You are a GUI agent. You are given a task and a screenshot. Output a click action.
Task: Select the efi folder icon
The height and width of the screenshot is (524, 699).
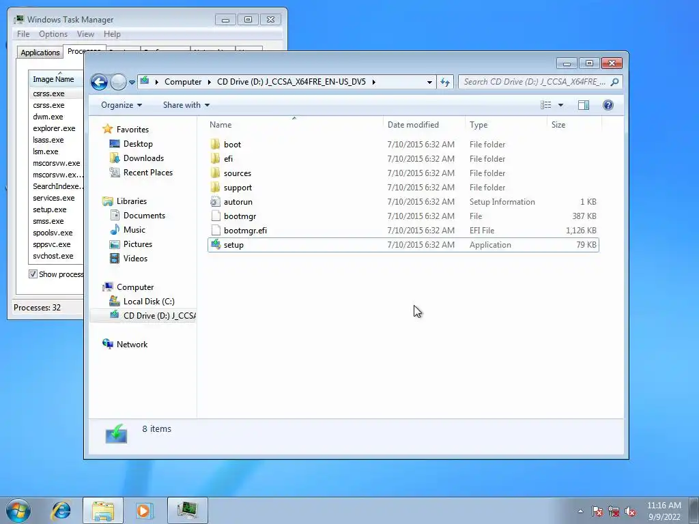(x=215, y=158)
